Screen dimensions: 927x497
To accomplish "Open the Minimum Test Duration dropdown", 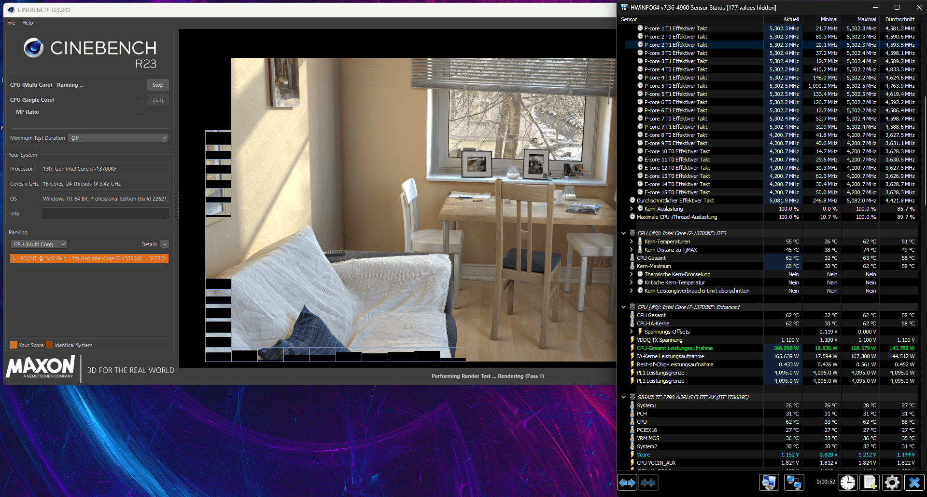I will click(x=118, y=138).
